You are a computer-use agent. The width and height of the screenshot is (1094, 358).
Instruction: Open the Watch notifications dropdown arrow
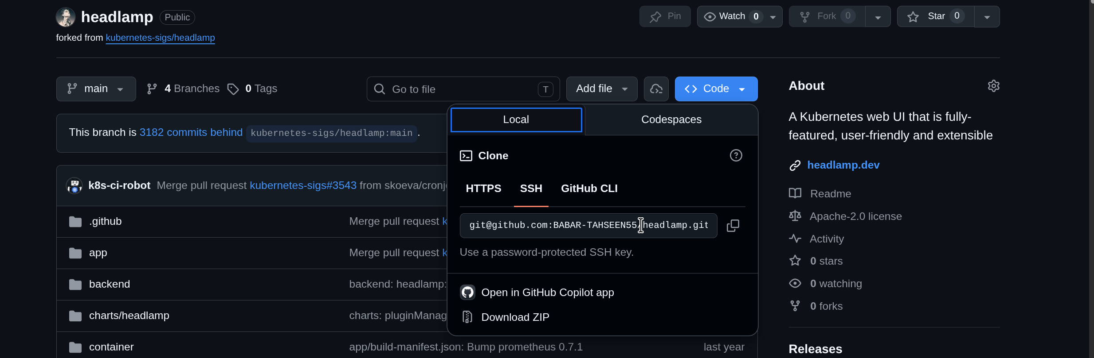pos(773,16)
